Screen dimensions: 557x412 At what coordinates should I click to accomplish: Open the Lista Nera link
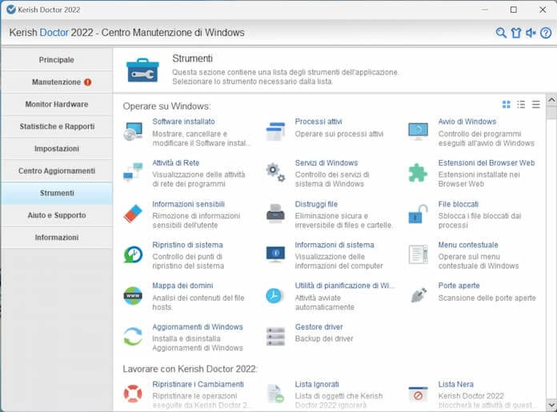click(x=455, y=384)
